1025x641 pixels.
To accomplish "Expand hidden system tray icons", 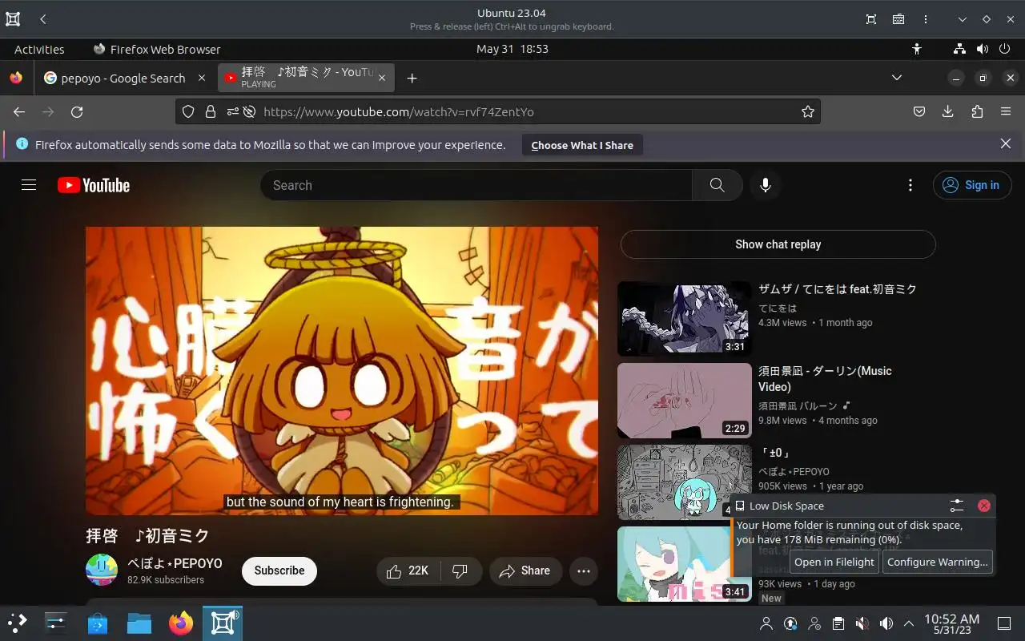I will click(x=909, y=623).
